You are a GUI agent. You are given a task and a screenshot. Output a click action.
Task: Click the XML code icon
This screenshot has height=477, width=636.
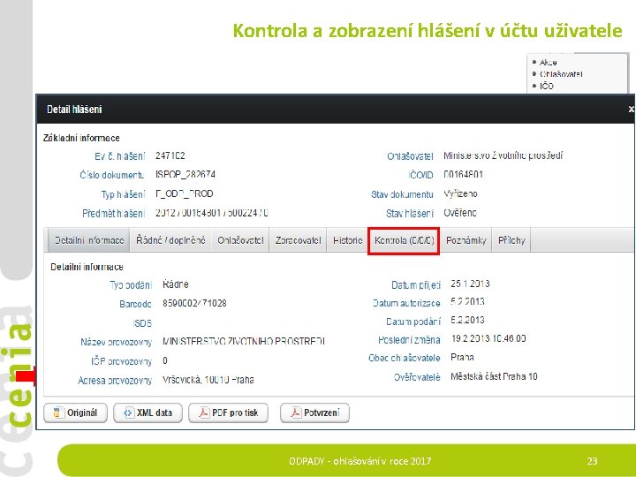[129, 413]
